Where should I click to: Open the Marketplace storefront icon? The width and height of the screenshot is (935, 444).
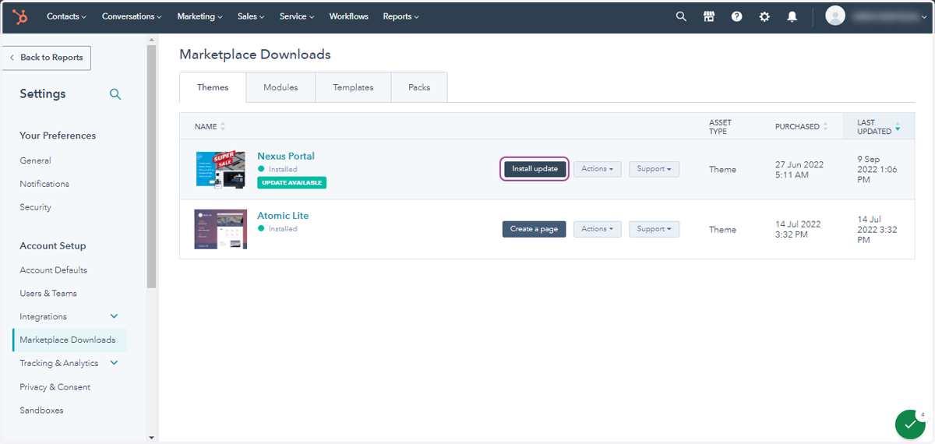point(709,16)
